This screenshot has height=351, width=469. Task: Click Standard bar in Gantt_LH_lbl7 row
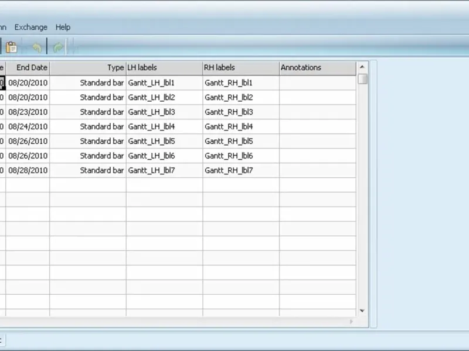coord(88,170)
